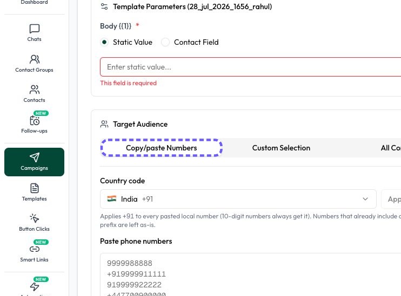Switch to Copy/paste Numbers tab
Screen dimensions: 401x296
[162, 148]
